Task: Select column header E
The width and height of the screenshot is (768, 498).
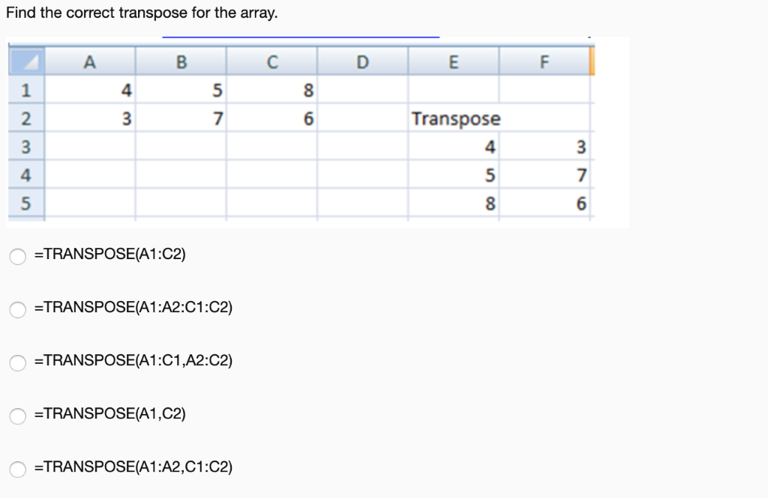Action: tap(453, 62)
